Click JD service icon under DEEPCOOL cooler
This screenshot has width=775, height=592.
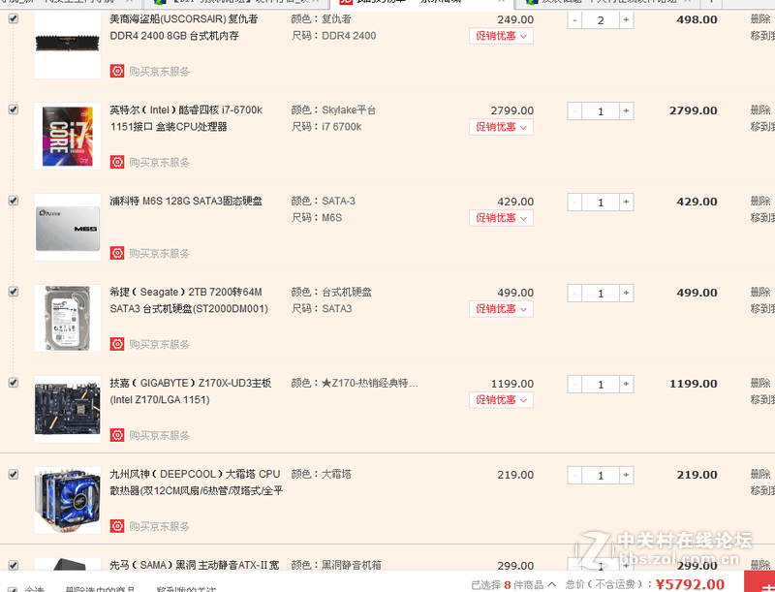(x=117, y=526)
